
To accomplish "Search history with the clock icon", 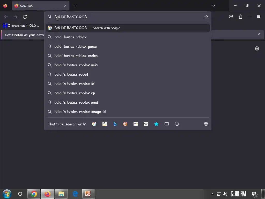I will click(177, 124).
